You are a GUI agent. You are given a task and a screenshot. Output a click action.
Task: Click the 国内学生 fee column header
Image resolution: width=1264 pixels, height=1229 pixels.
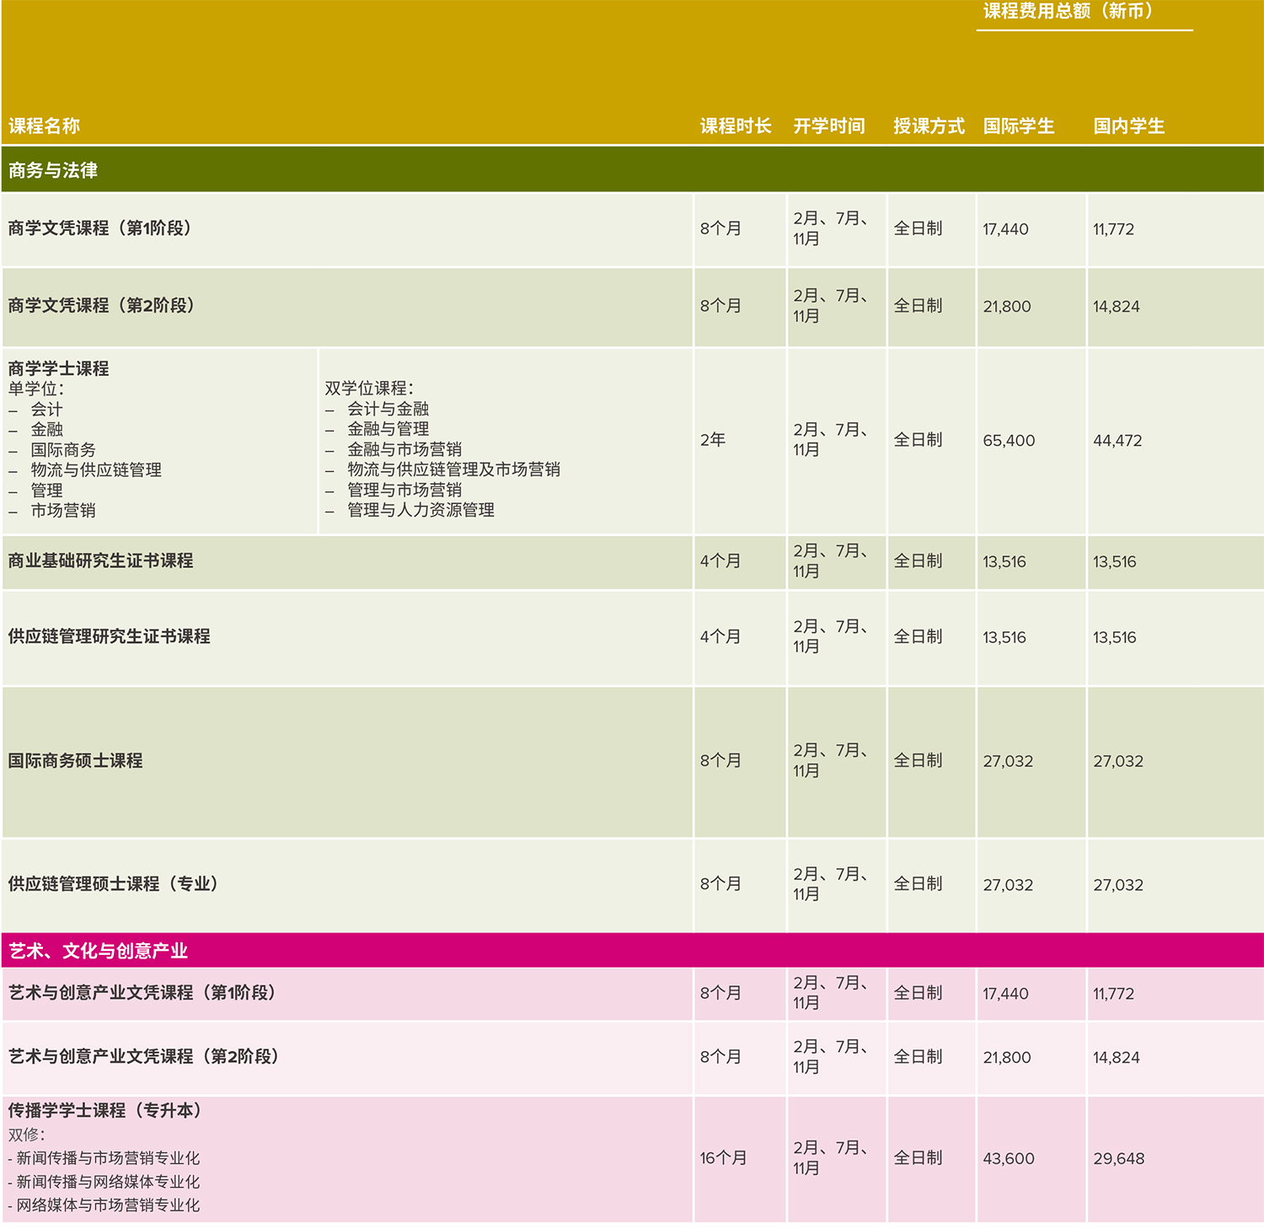coord(1128,126)
